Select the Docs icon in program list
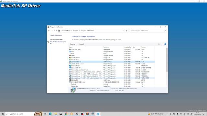The image size is (207, 116). [70, 52]
